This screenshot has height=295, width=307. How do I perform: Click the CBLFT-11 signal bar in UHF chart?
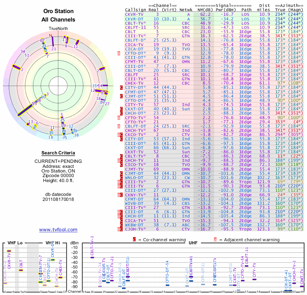pyautogui.click(x=246, y=266)
